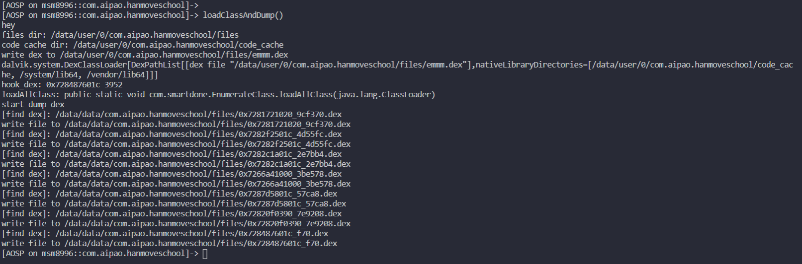Click the "hey" output line
This screenshot has width=802, height=264.
click(x=8, y=25)
